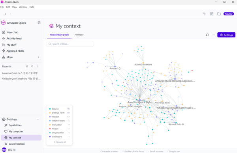Click Browse all in legend
The height and width of the screenshot is (153, 237).
(x=60, y=142)
